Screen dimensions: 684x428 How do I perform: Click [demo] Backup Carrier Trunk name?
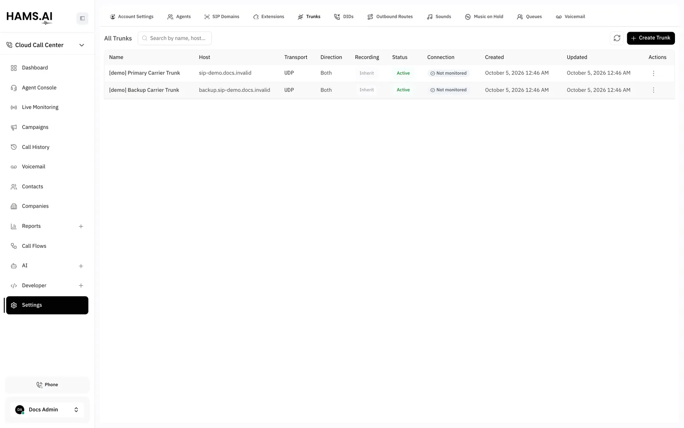(x=144, y=90)
